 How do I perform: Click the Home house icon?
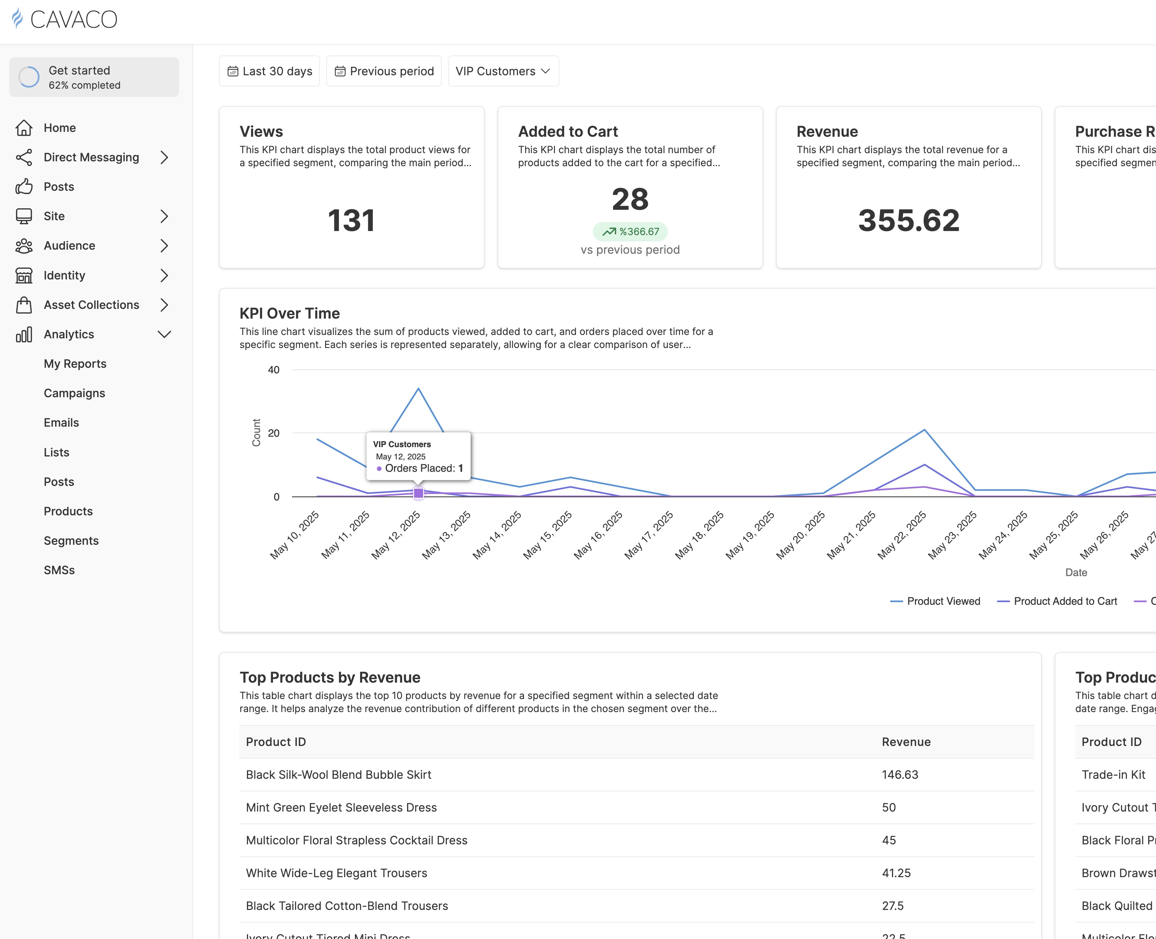pos(24,128)
